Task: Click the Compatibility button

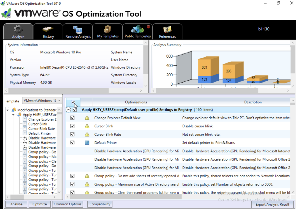Action: point(100,204)
